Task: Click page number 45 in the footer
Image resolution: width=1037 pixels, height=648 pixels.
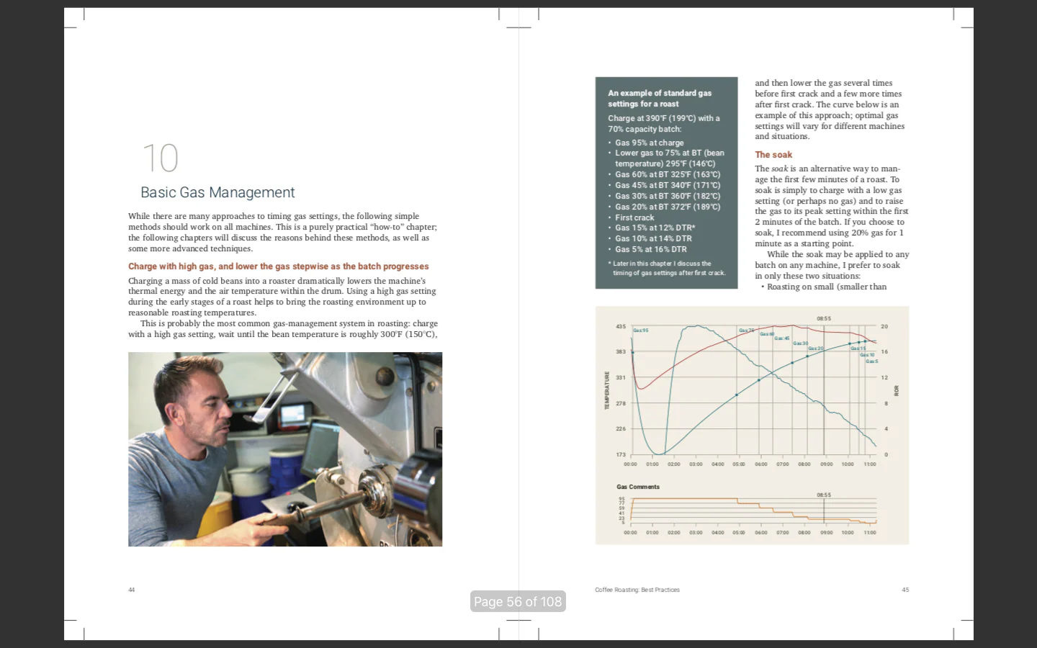Action: (x=905, y=590)
